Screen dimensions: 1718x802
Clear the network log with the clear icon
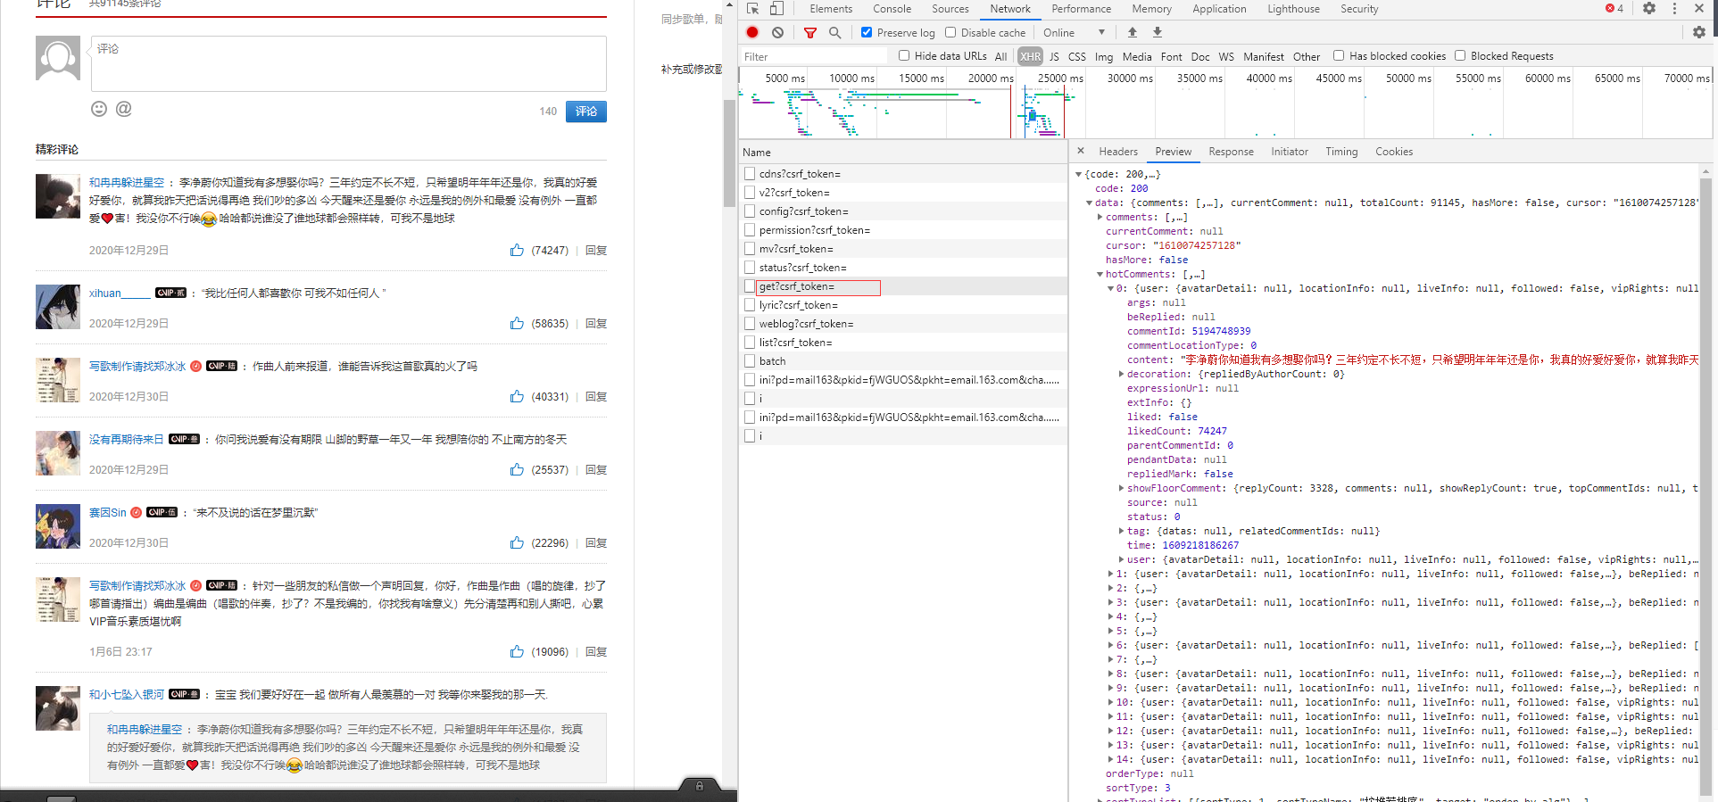[x=777, y=32]
